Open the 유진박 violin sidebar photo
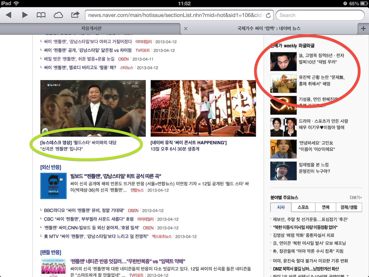Viewport: 369px width, 277px height. (x=283, y=84)
